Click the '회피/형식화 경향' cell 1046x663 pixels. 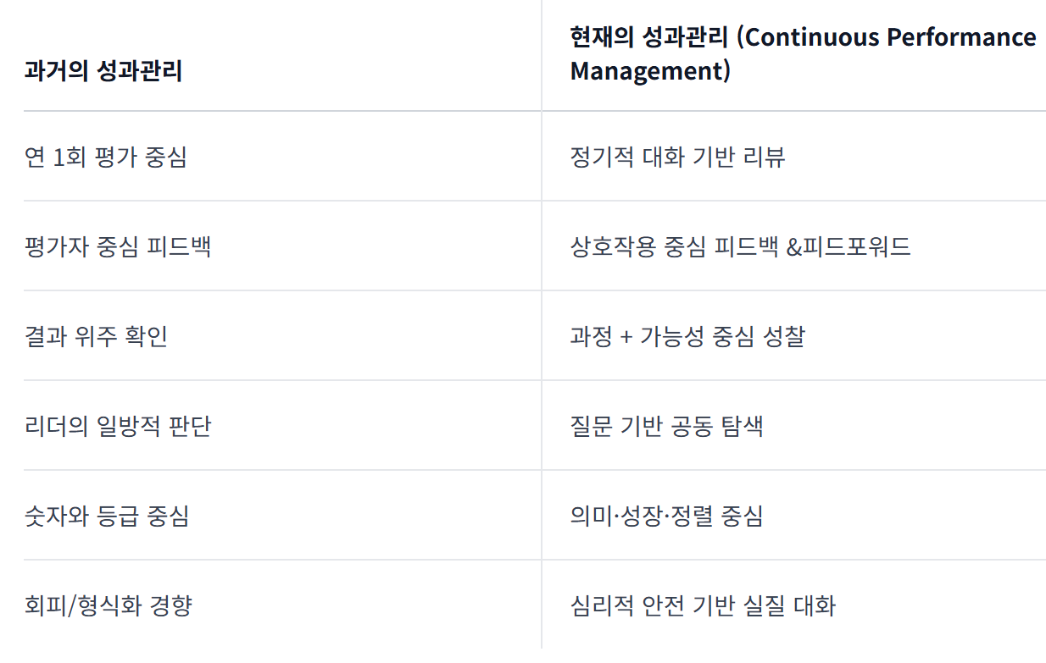(x=108, y=606)
